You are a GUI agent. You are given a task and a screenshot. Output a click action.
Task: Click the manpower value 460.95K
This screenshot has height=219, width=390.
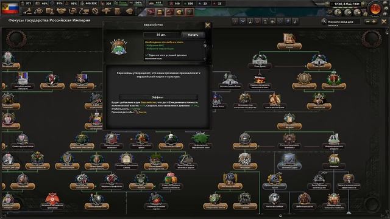click(91, 4)
